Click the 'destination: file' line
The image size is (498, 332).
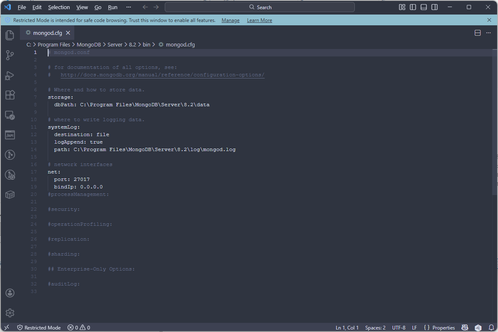(81, 134)
